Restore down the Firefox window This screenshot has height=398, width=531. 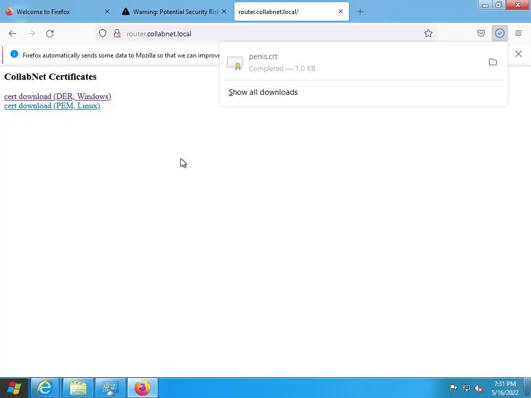pos(498,5)
